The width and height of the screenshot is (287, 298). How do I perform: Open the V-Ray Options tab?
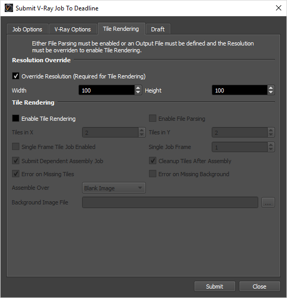tap(73, 29)
